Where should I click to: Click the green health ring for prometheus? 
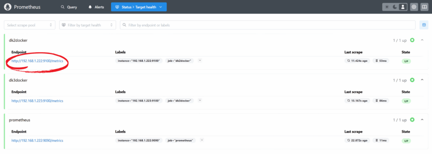(x=412, y=120)
